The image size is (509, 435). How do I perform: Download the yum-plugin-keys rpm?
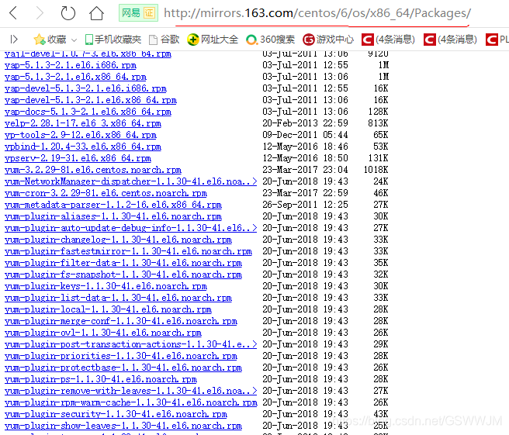coord(106,286)
